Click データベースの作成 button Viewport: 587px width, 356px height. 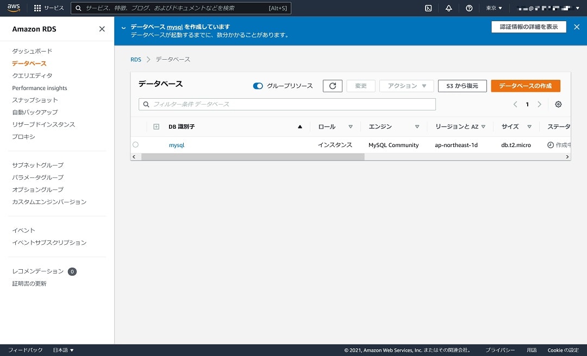point(525,86)
